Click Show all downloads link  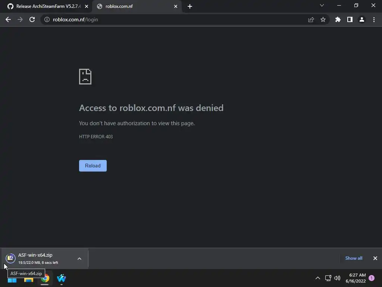(354, 258)
